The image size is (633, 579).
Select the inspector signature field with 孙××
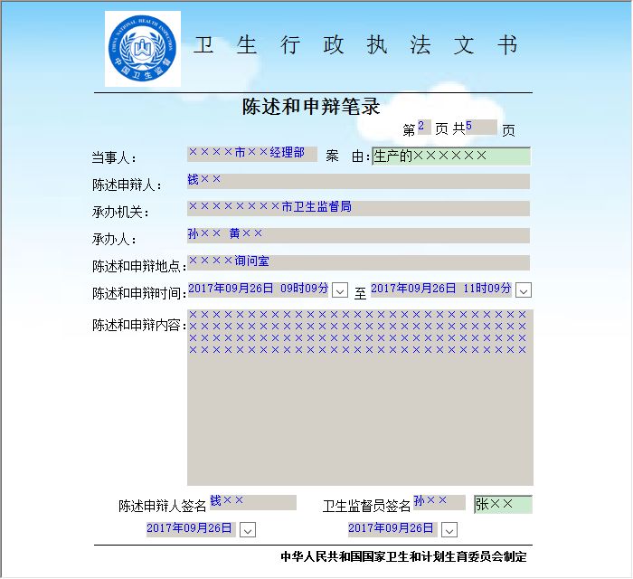[439, 502]
